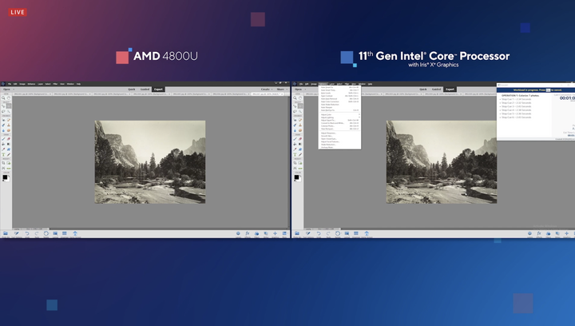Open the Enhance menu in AMD window

[31, 84]
